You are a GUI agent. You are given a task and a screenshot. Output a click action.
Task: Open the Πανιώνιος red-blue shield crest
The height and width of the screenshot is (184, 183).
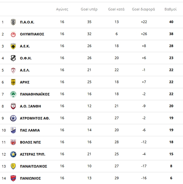click(13, 178)
